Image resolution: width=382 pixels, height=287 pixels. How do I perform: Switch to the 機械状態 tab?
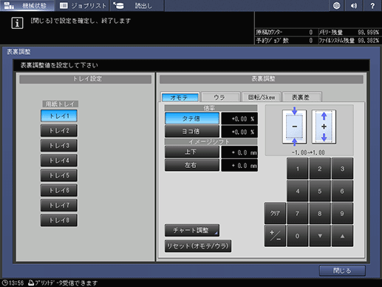point(27,5)
